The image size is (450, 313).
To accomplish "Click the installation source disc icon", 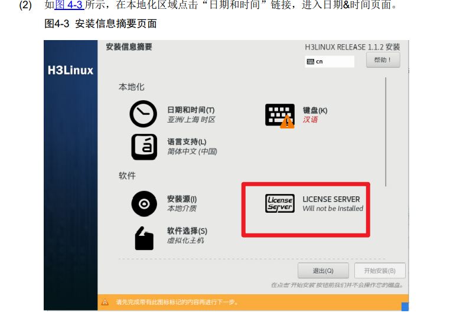I will click(144, 203).
